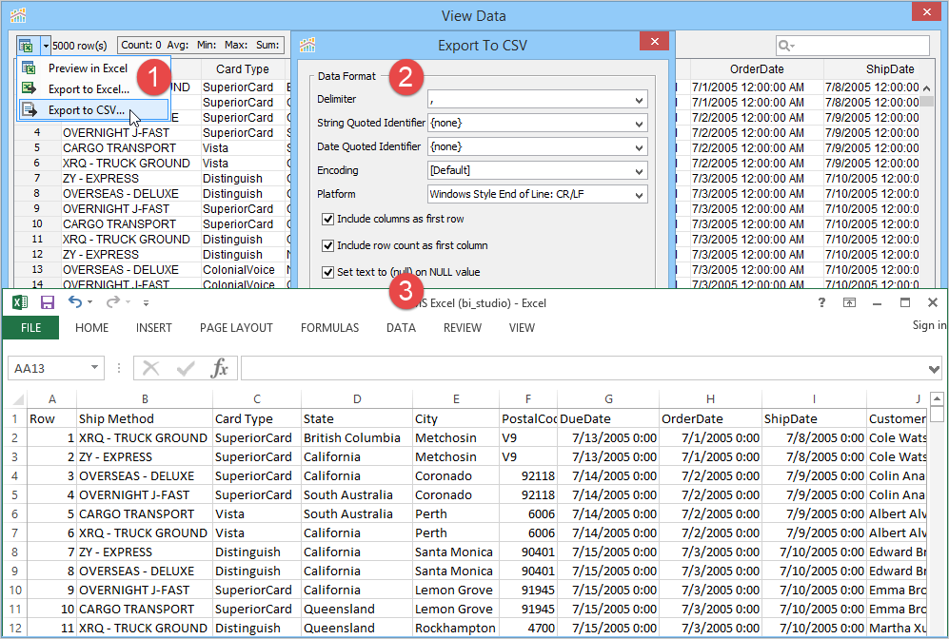Select column D header in Excel
The height and width of the screenshot is (639, 949).
357,399
